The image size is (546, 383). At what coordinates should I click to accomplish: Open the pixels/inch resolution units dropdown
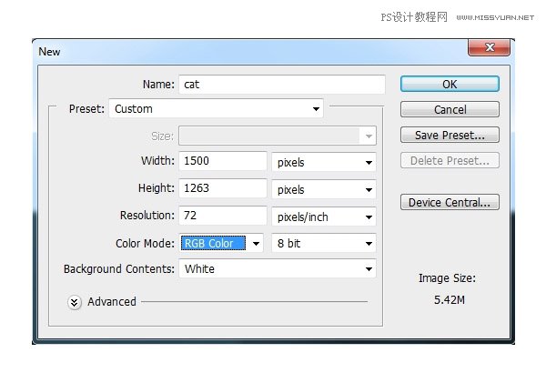coord(325,217)
